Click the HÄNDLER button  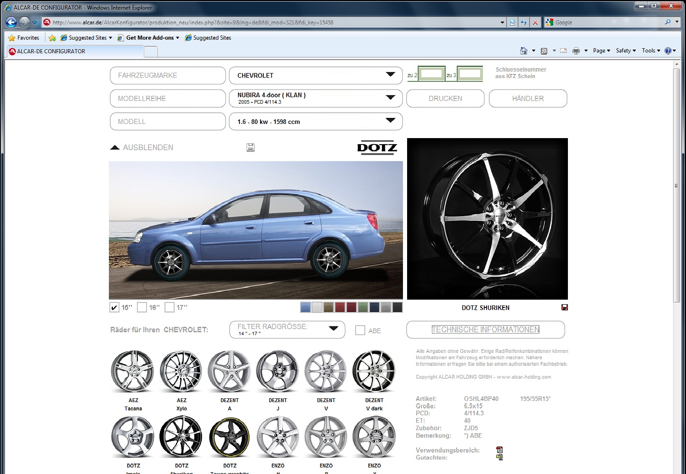(528, 98)
